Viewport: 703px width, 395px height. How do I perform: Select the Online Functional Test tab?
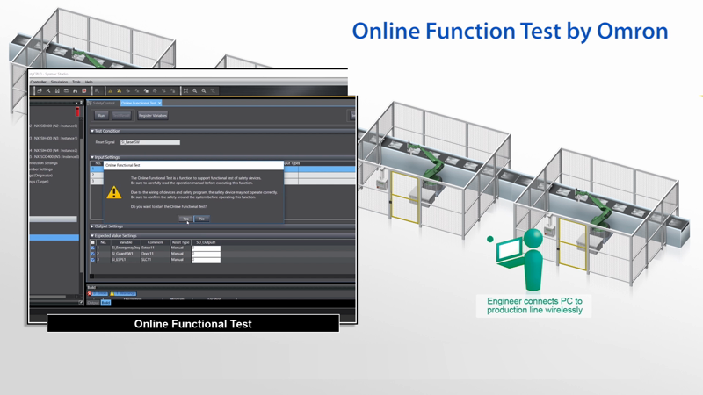tap(139, 103)
